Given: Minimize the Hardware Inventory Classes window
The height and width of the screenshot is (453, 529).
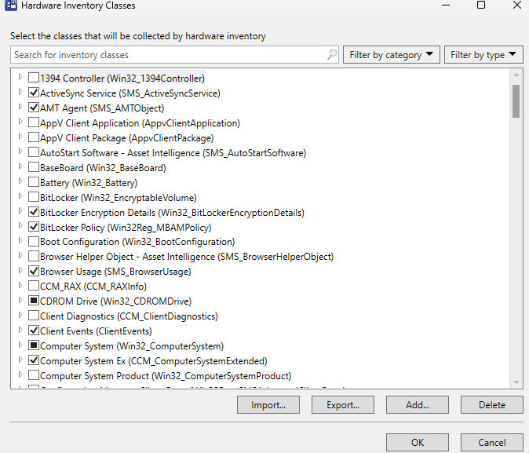Looking at the screenshot, I should point(446,5).
